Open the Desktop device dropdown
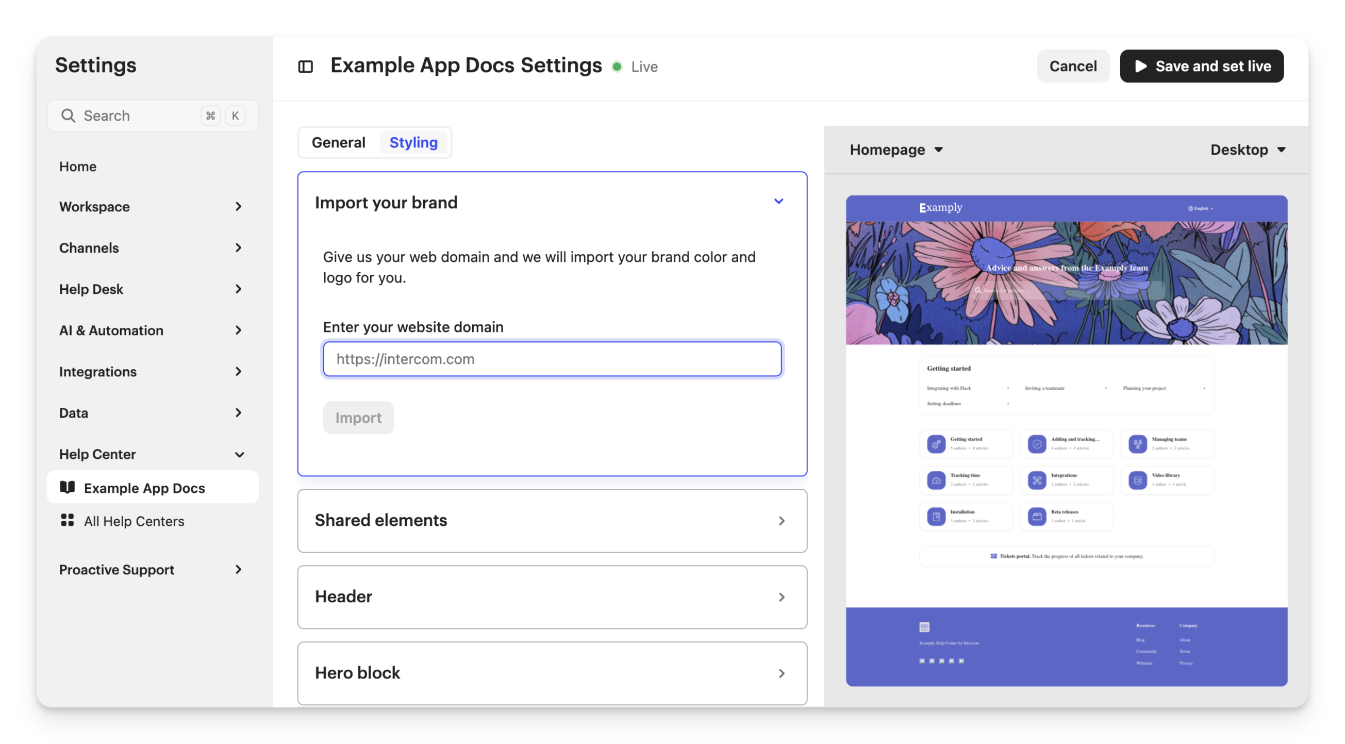 coord(1248,150)
